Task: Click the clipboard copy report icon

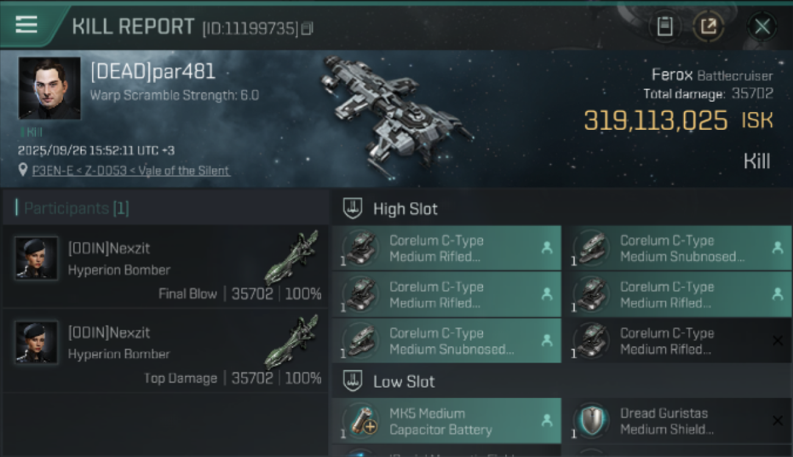Action: pyautogui.click(x=665, y=26)
